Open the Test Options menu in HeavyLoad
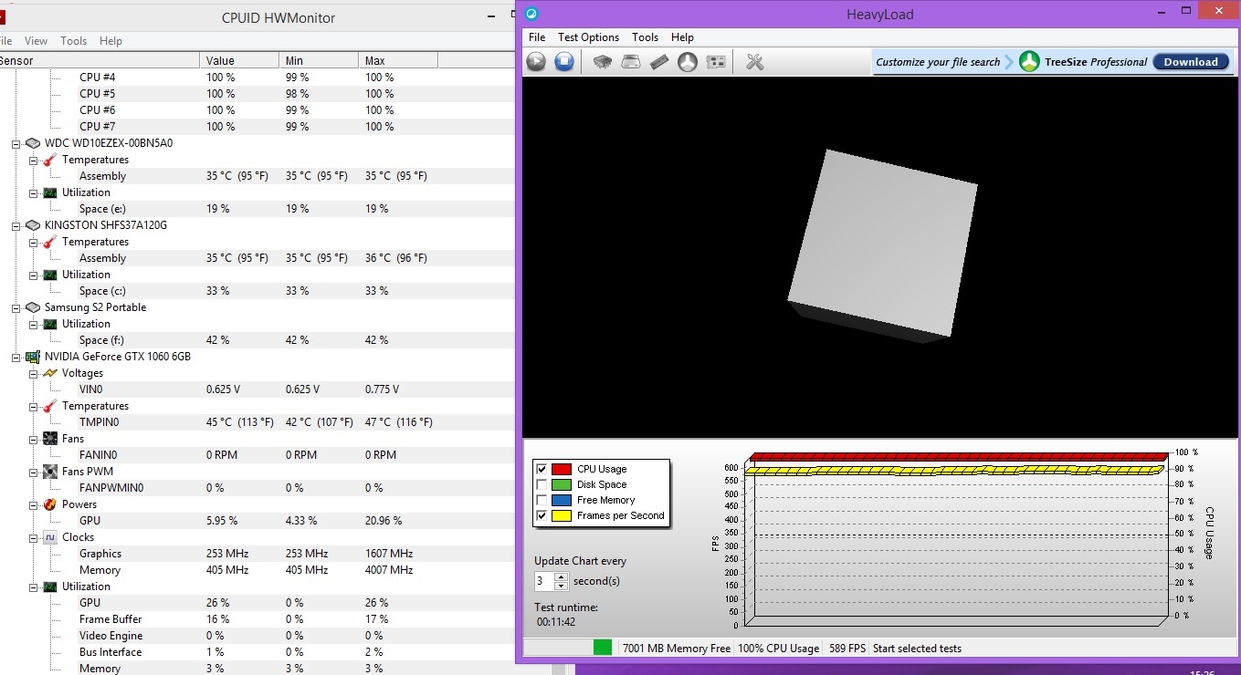Image resolution: width=1241 pixels, height=675 pixels. pos(588,37)
